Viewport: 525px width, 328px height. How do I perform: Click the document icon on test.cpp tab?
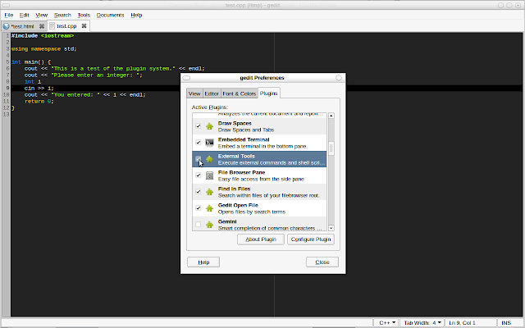tap(52, 26)
